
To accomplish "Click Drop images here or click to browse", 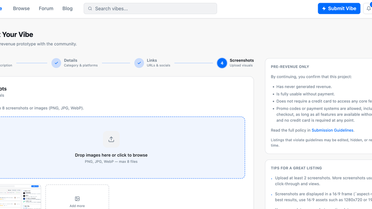I will click(111, 155).
